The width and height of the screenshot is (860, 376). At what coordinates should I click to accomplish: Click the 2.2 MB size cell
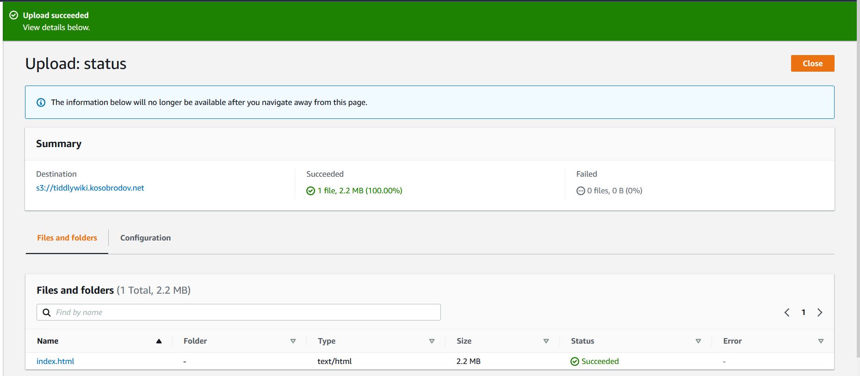pyautogui.click(x=469, y=361)
